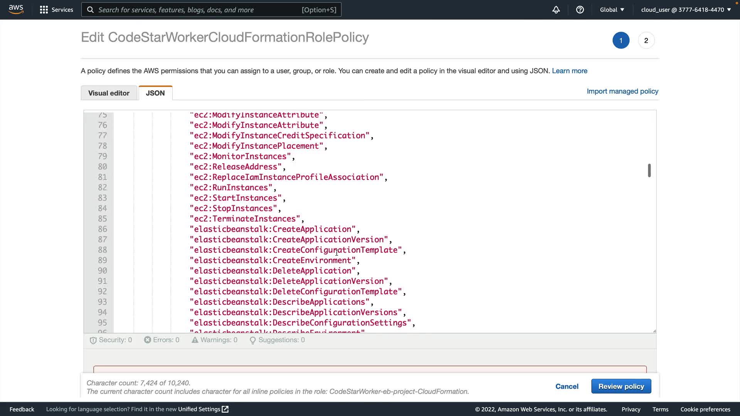Select the JSON tab
Viewport: 740px width, 416px height.
click(155, 93)
